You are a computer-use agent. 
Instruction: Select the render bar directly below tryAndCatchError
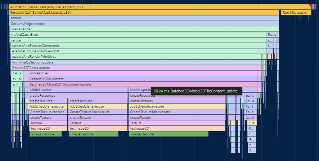pyautogui.click(x=138, y=40)
